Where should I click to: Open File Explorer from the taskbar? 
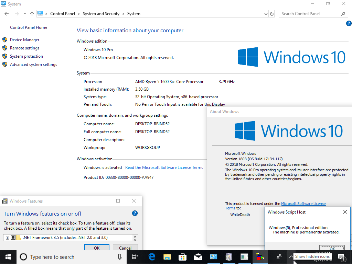[167, 257]
